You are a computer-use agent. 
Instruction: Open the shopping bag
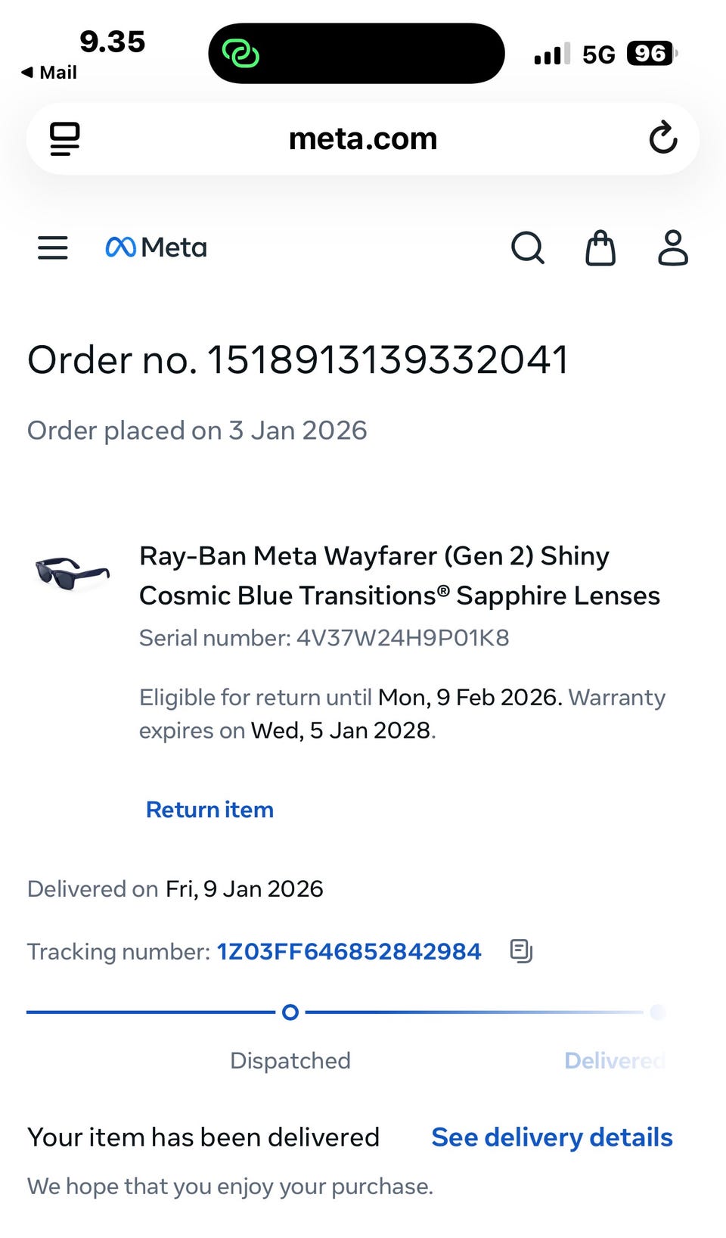coord(600,247)
